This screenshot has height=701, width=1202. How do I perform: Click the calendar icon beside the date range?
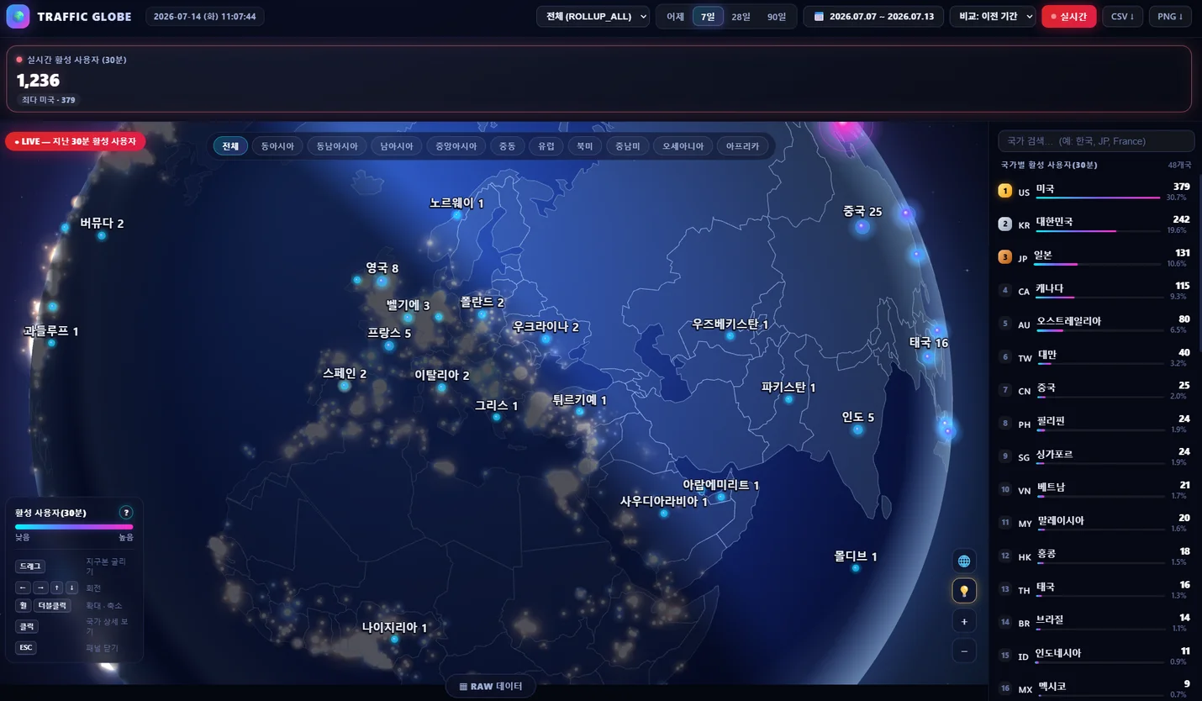click(818, 17)
